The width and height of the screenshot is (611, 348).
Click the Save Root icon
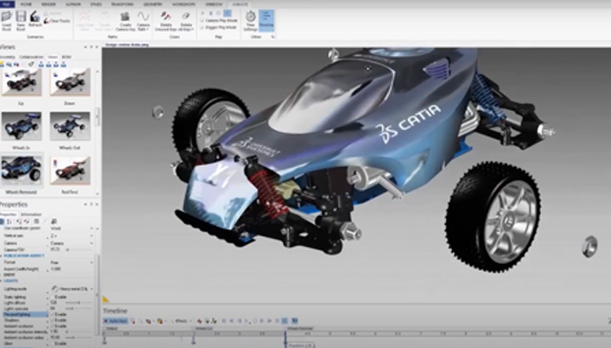pos(21,21)
